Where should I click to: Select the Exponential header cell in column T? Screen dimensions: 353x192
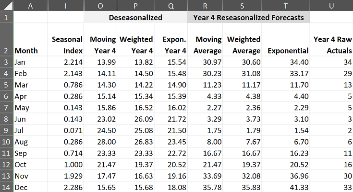[288, 50]
